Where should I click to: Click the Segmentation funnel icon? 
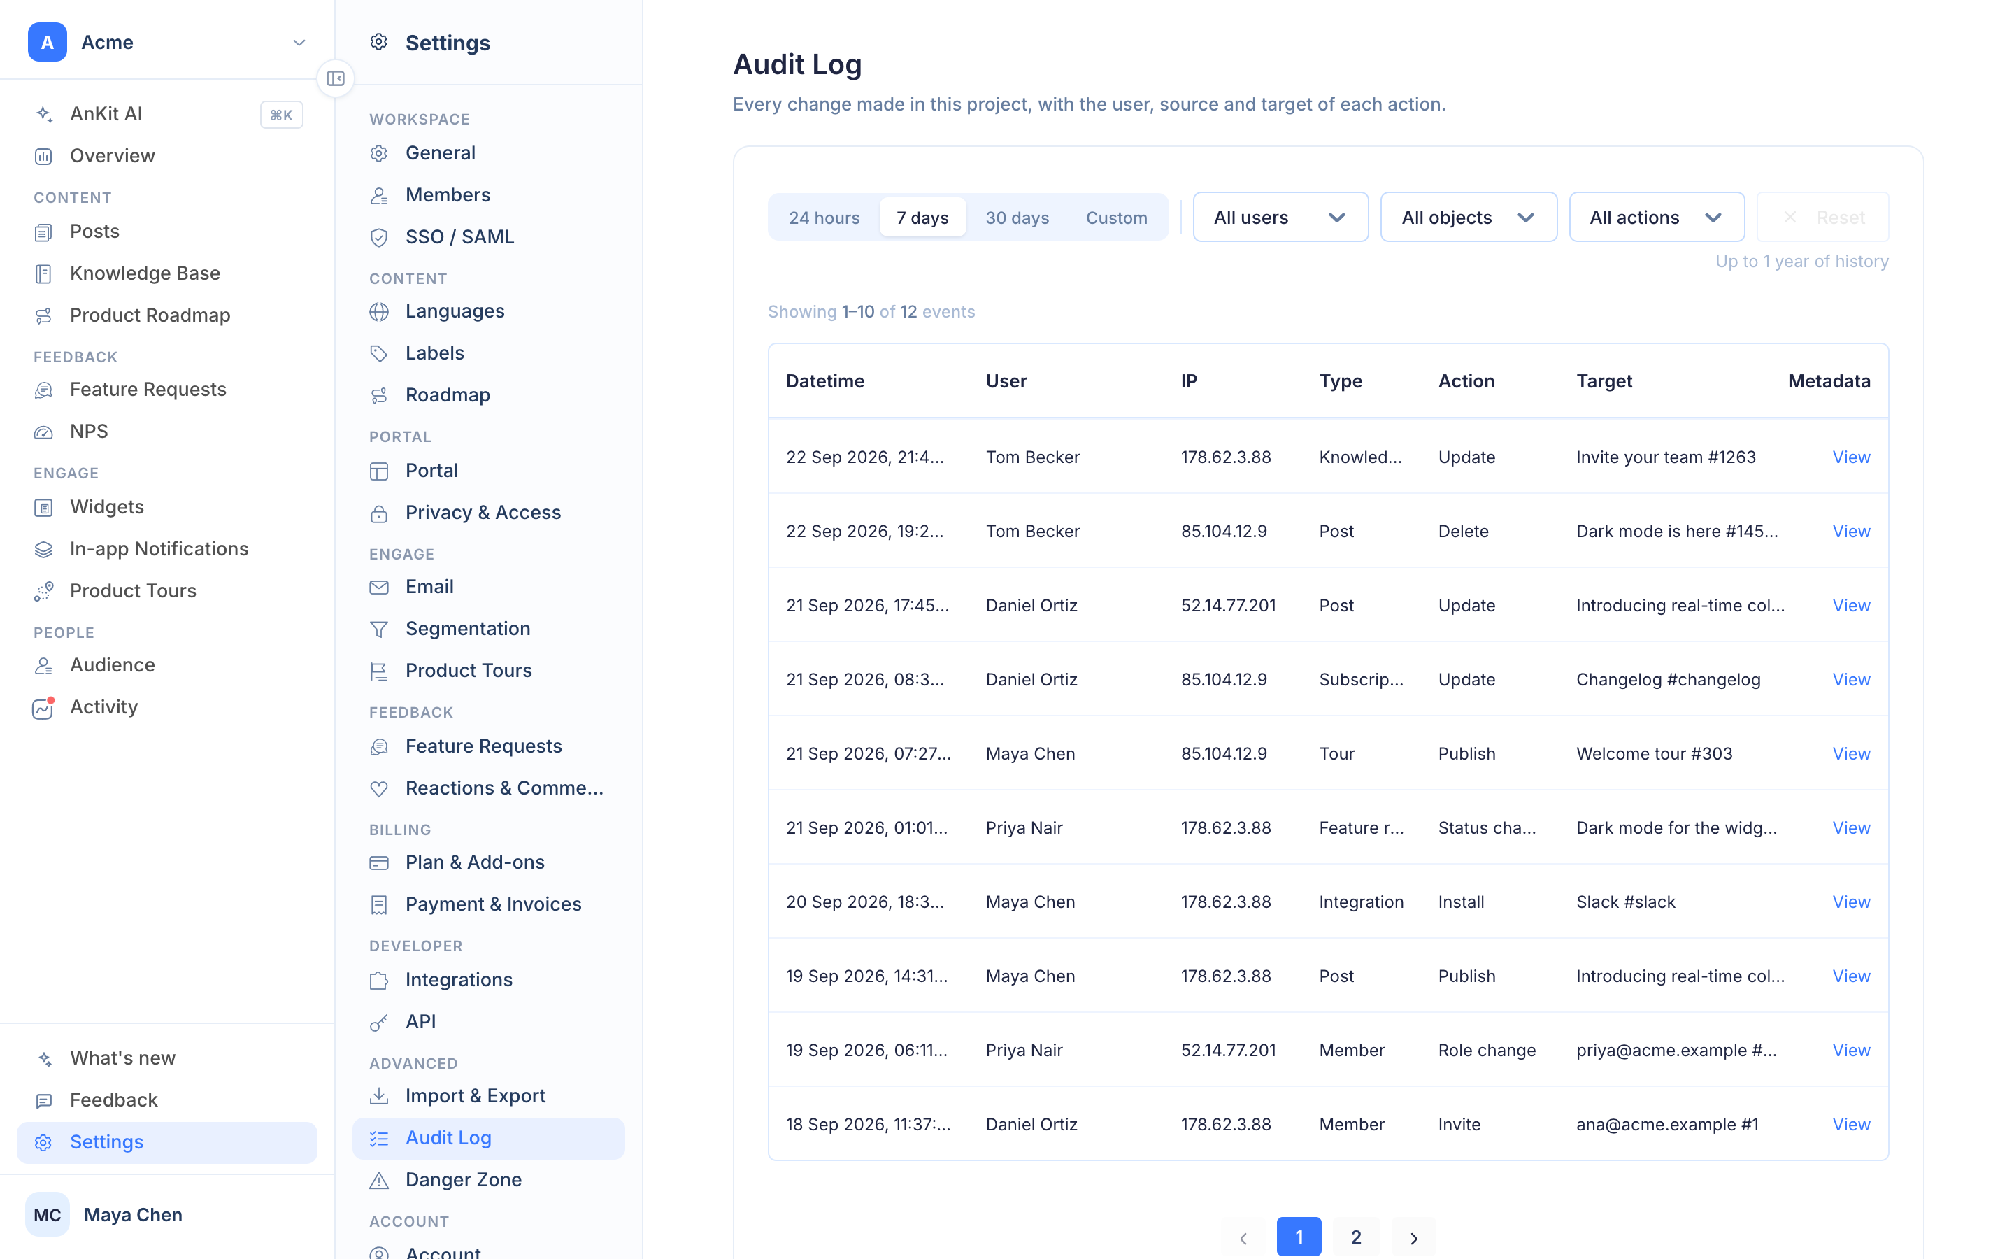380,629
